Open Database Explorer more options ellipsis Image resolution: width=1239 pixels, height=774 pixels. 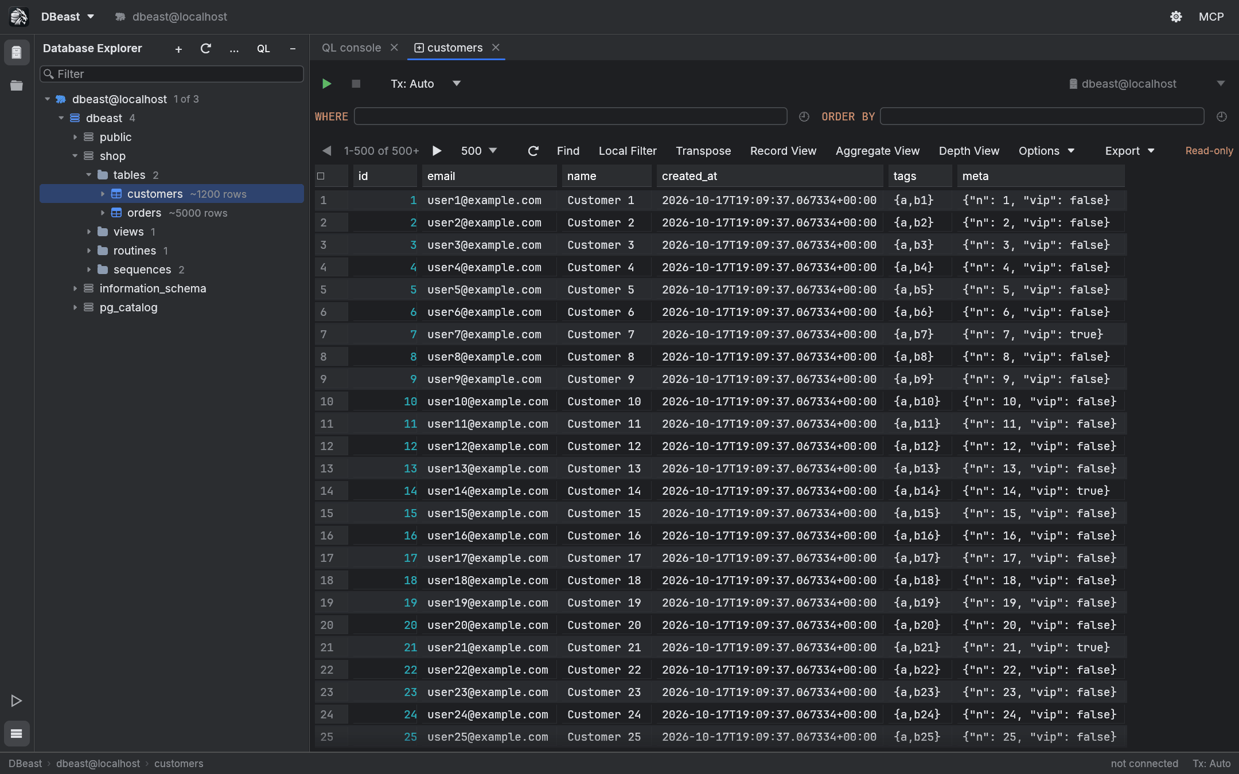[234, 49]
